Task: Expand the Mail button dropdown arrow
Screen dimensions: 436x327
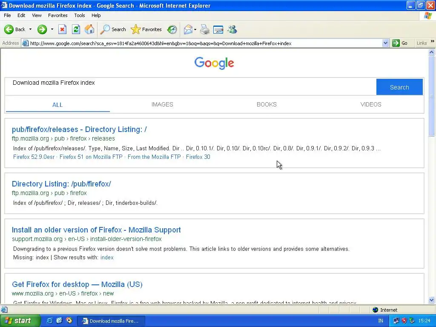Action: click(x=195, y=29)
